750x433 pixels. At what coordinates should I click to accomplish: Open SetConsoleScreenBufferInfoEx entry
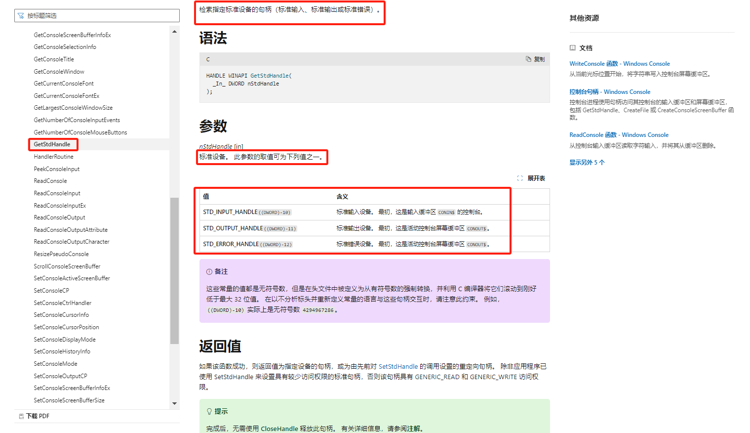tap(72, 388)
